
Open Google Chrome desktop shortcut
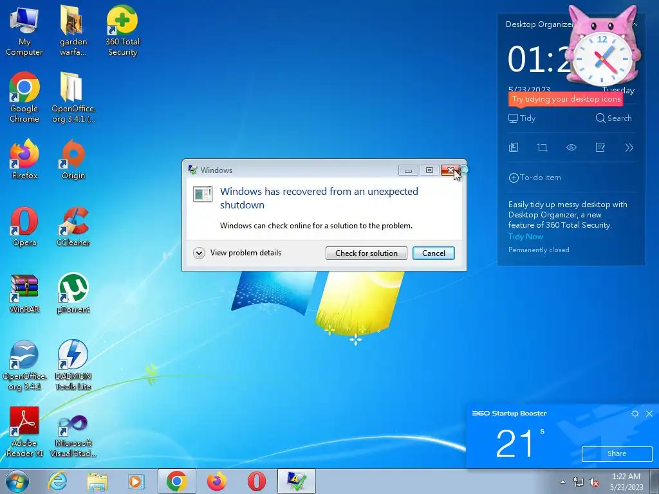pyautogui.click(x=24, y=98)
